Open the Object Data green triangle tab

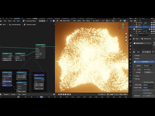(130, 79)
